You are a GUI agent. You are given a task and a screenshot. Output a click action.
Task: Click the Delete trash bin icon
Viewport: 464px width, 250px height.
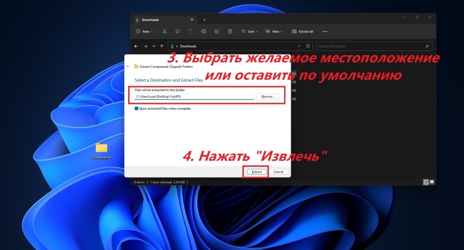point(230,31)
